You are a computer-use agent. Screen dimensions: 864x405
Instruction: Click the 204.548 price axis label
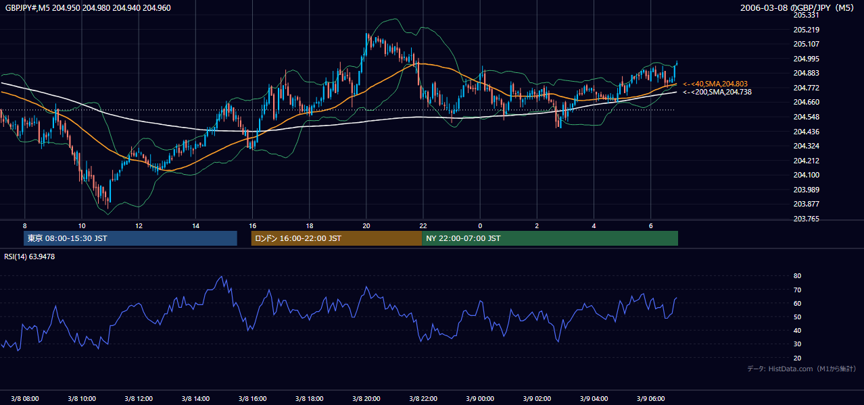[x=807, y=117]
